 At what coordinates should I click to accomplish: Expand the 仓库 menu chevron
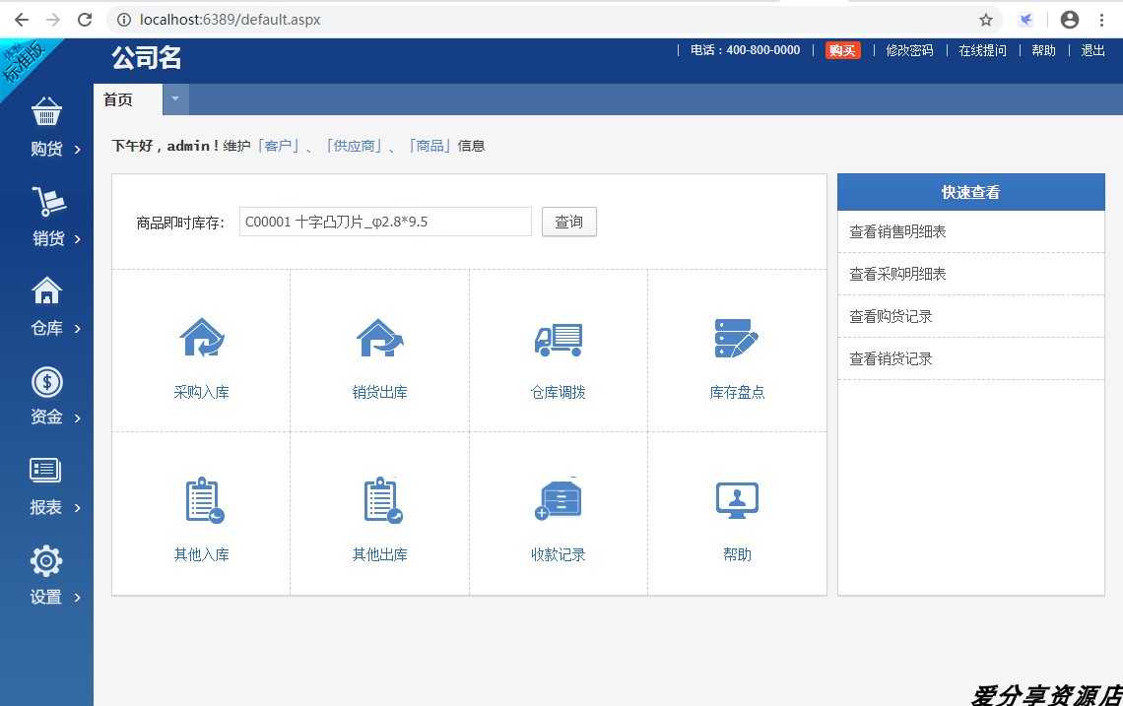(78, 329)
